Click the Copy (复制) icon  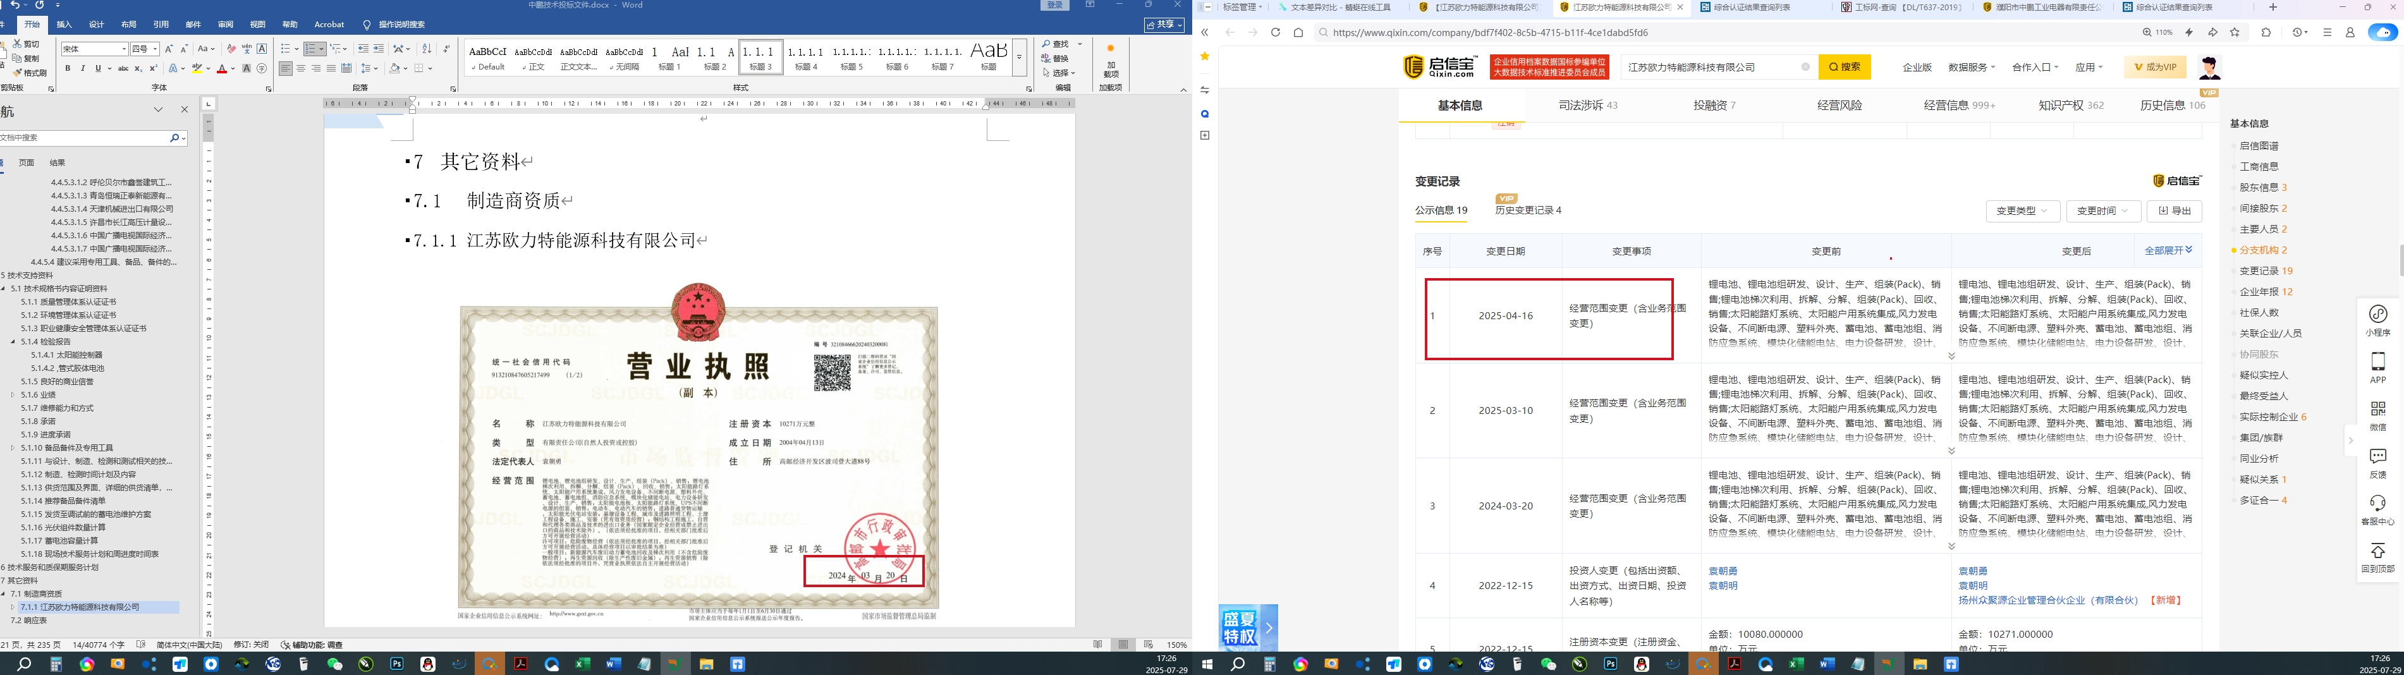(x=18, y=58)
